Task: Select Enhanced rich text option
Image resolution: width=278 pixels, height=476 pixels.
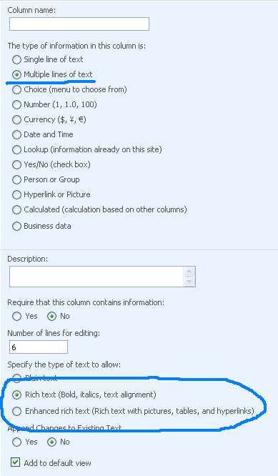Action: 16,411
